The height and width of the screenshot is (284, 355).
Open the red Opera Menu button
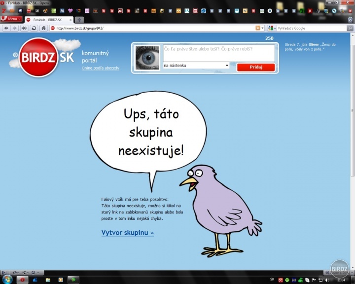point(11,19)
